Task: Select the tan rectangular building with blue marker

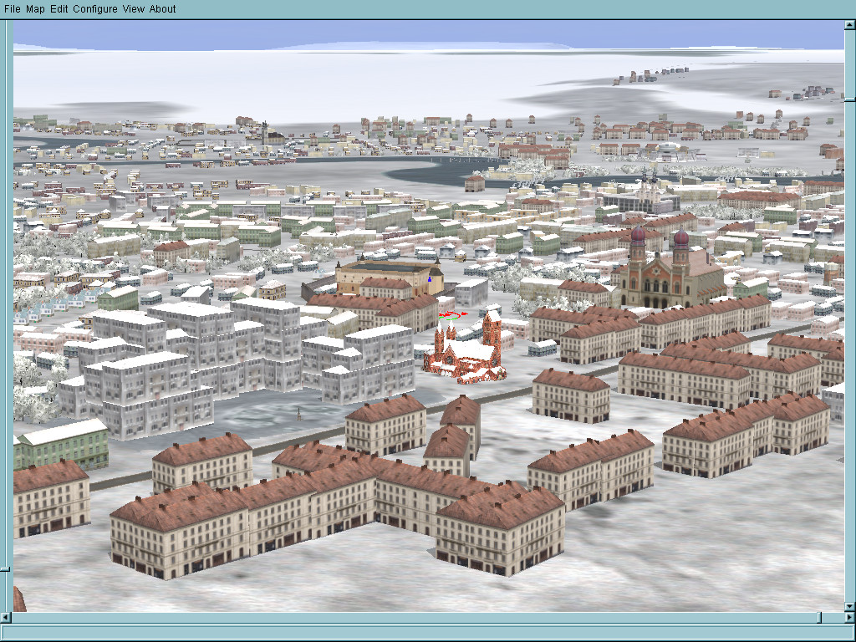Action: tap(389, 276)
